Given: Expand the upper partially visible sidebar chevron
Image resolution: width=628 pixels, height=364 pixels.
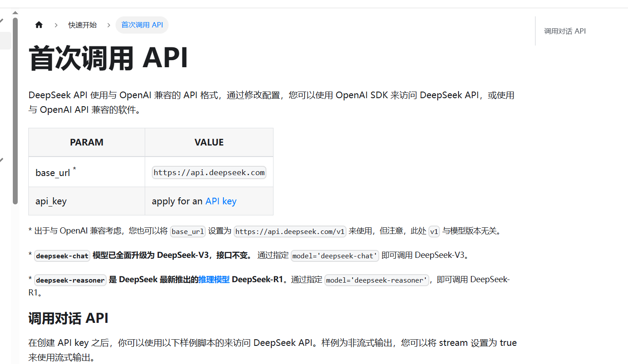Looking at the screenshot, I should 2,20.
